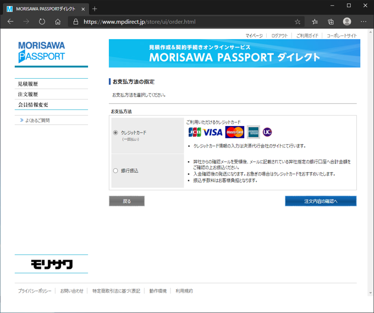View site security via the padlock icon

pos(76,21)
